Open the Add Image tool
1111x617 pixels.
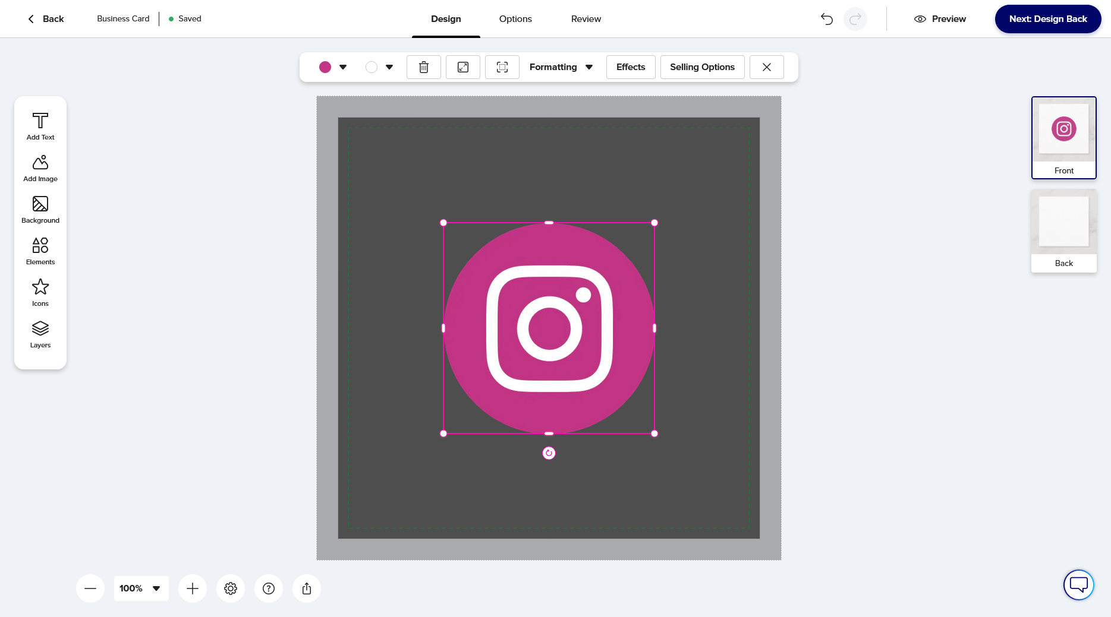pos(40,168)
